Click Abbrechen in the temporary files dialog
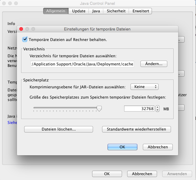196x180 pixels. (157, 147)
